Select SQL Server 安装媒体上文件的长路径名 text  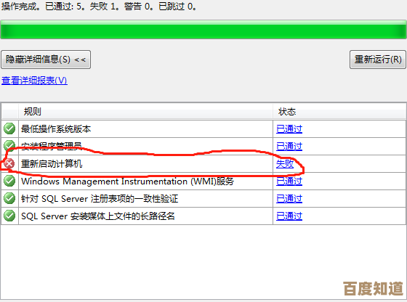pos(98,216)
